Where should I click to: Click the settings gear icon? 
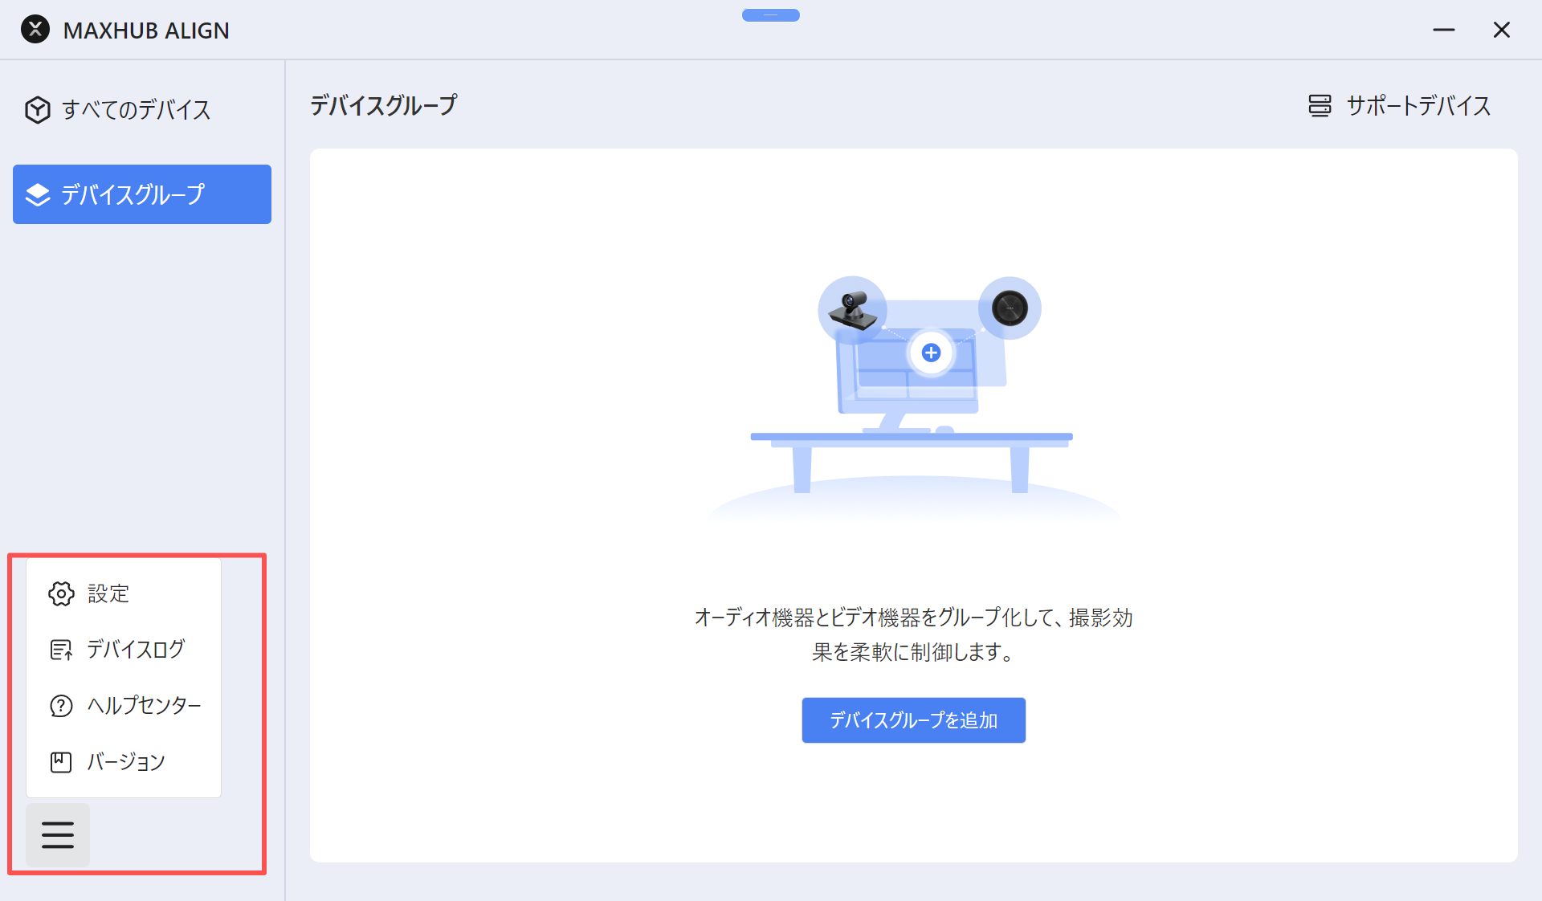coord(61,593)
